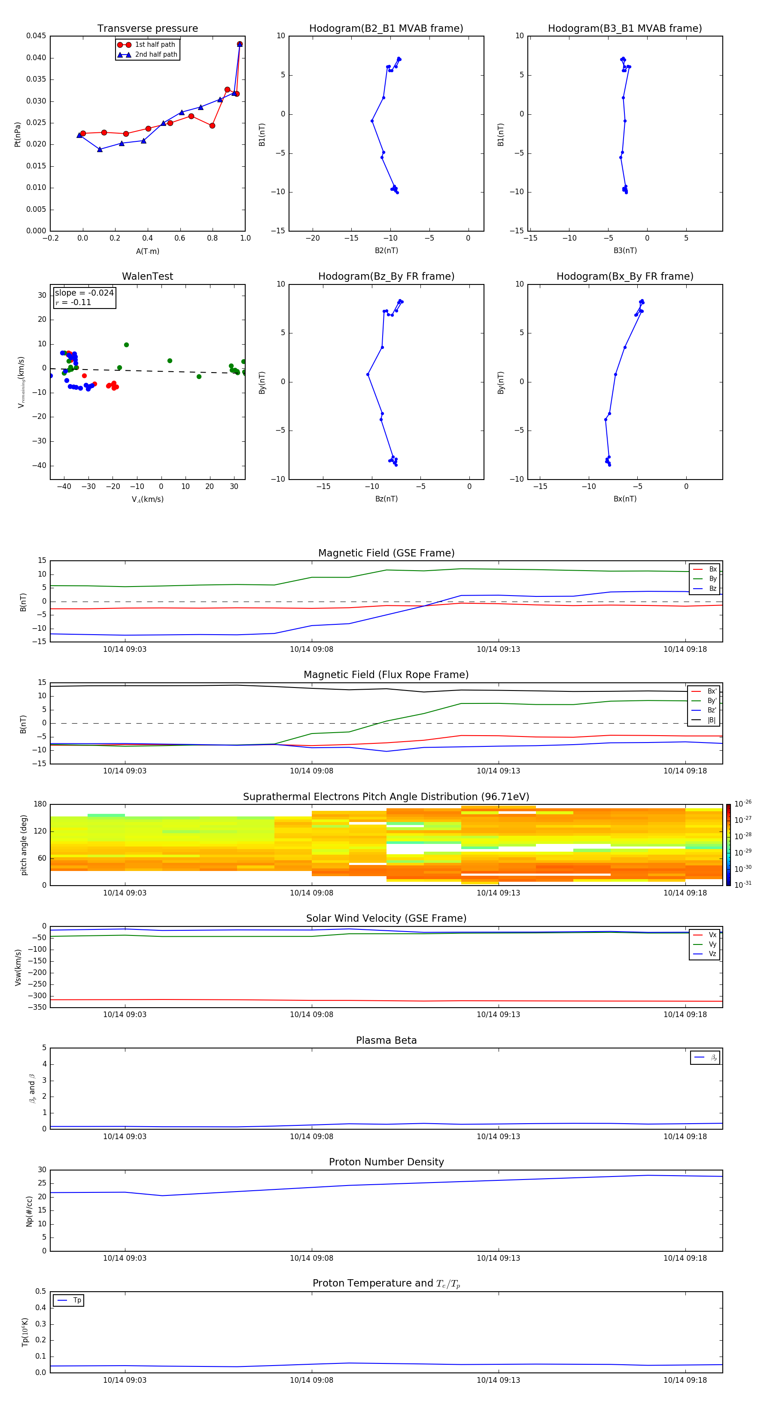Viewport: 773px width, 1418px height.
Task: Click the beta_p legend in Plasma Beta plot
Action: pyautogui.click(x=705, y=1057)
